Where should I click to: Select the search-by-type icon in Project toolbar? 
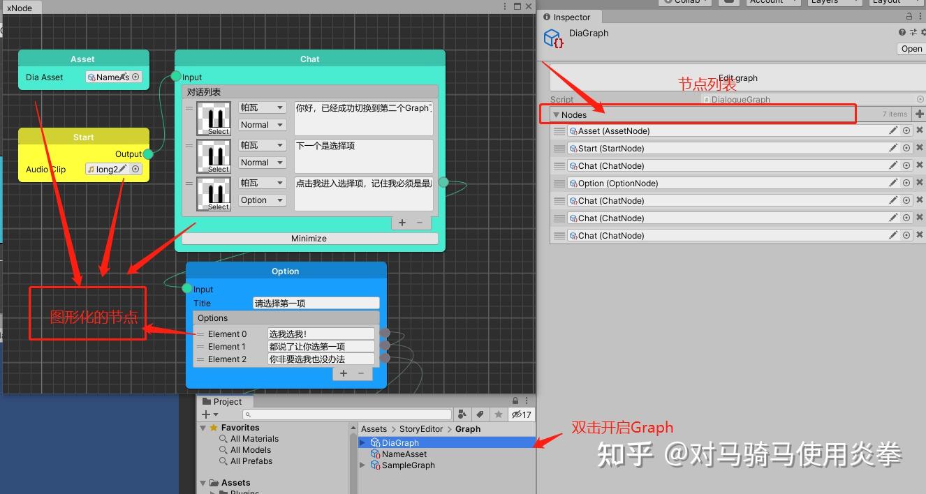pos(462,414)
